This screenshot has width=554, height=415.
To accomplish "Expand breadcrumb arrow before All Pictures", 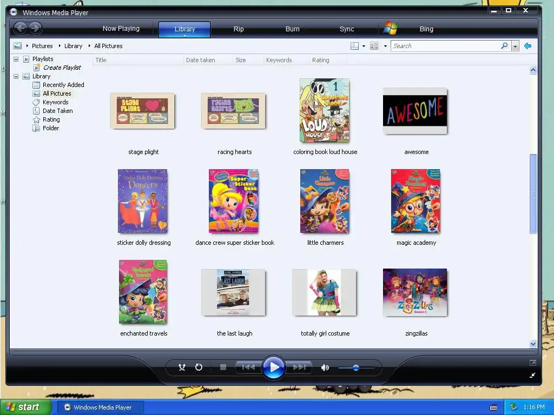I will coord(89,46).
